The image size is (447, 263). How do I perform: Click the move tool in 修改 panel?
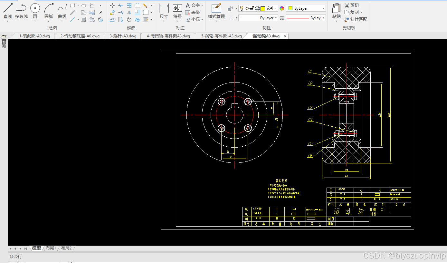coord(112,5)
